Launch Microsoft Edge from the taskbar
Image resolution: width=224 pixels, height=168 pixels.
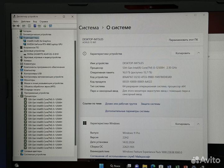click(153, 166)
